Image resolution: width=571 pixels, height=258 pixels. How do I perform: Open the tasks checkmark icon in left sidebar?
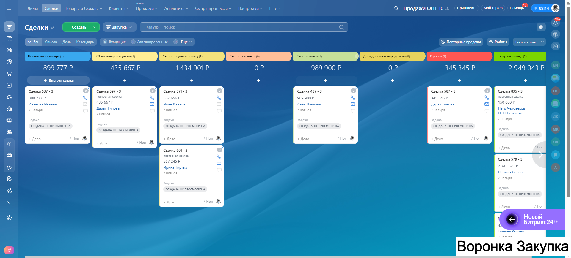9,85
